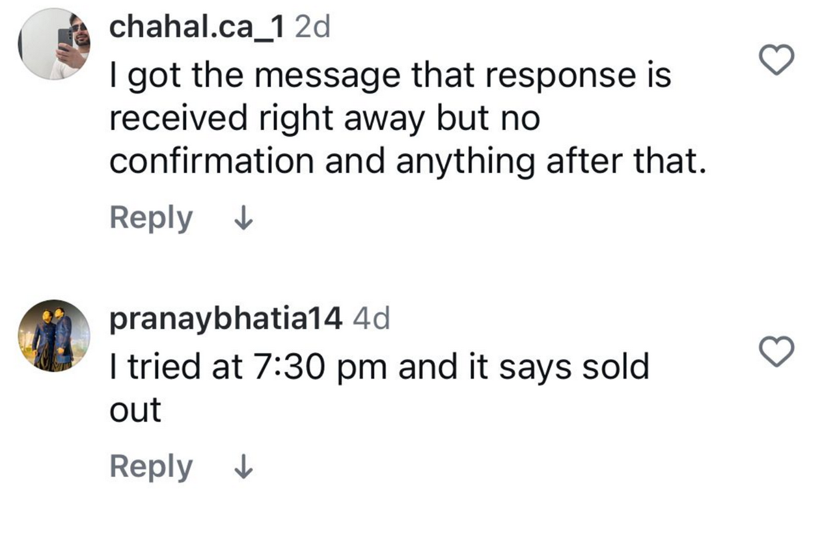
Task: Click the 'confirmation and anything after that.' line
Action: pyautogui.click(x=407, y=161)
